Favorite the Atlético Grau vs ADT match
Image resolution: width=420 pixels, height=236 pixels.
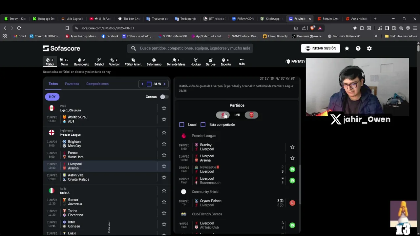pyautogui.click(x=164, y=119)
